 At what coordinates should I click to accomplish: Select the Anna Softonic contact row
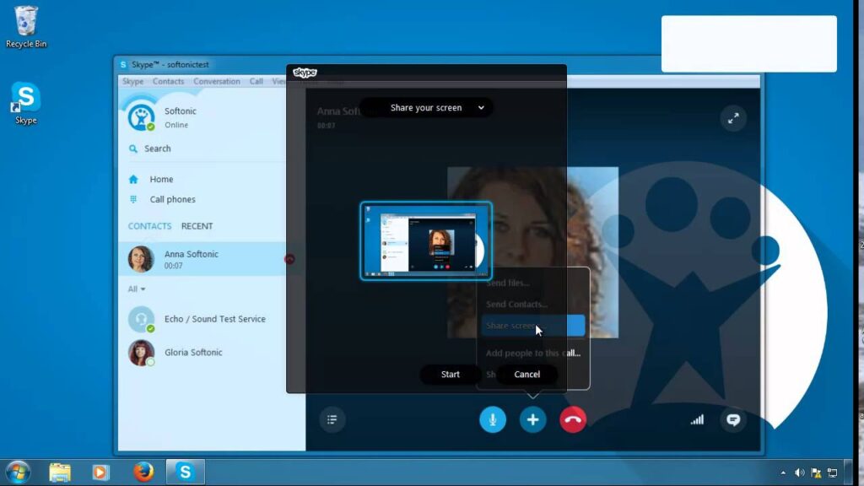(x=202, y=259)
